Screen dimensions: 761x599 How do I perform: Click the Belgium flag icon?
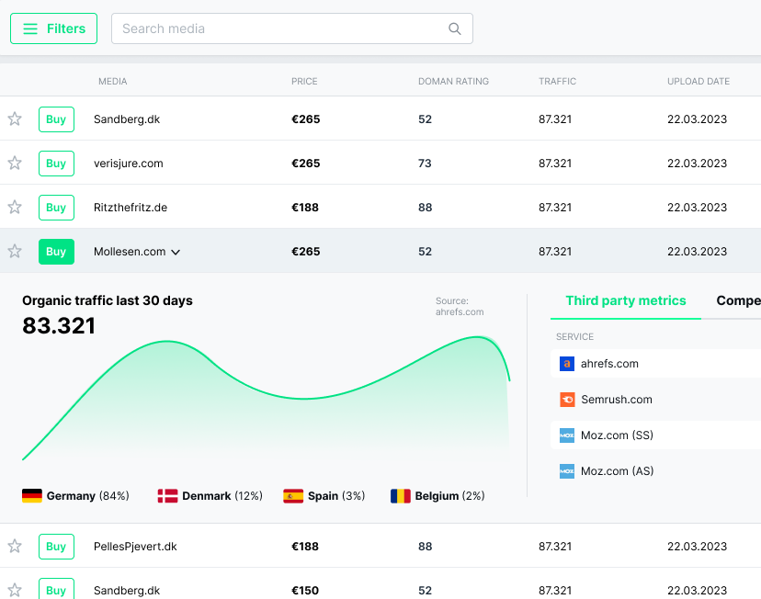401,496
